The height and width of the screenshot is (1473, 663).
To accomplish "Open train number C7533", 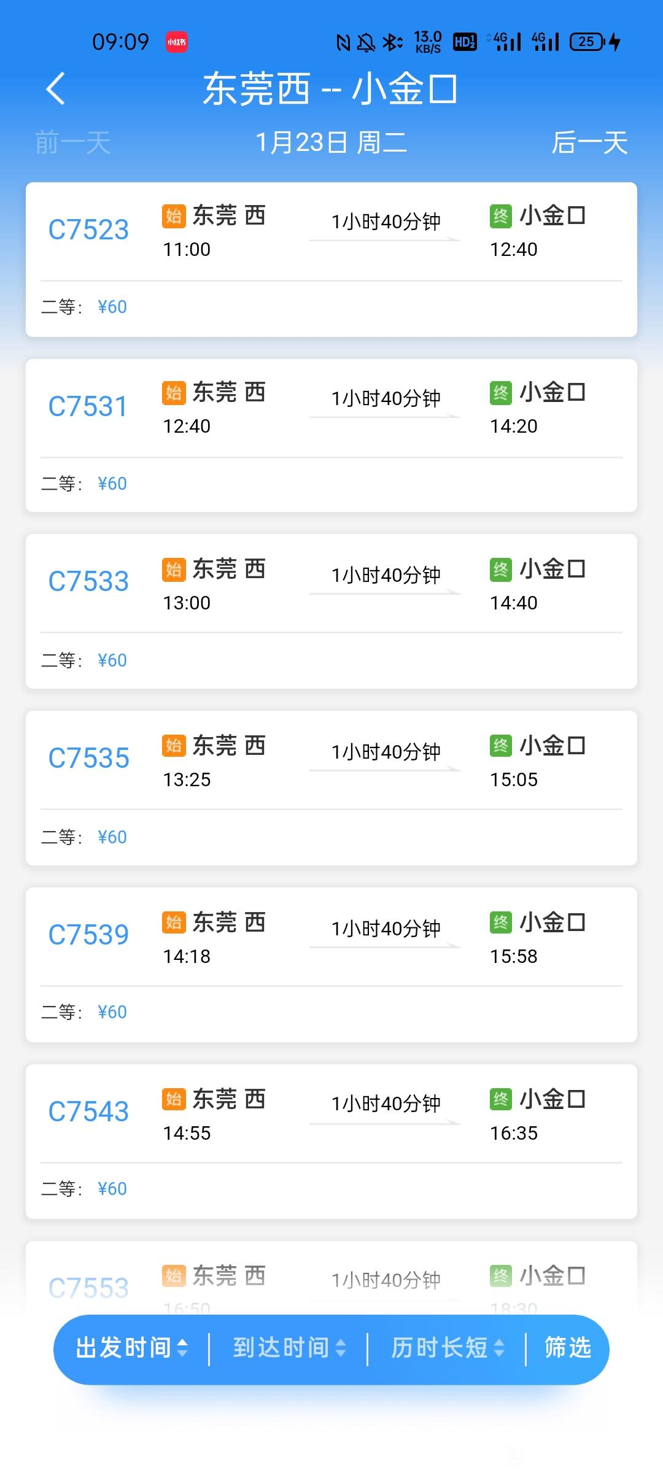I will (88, 582).
